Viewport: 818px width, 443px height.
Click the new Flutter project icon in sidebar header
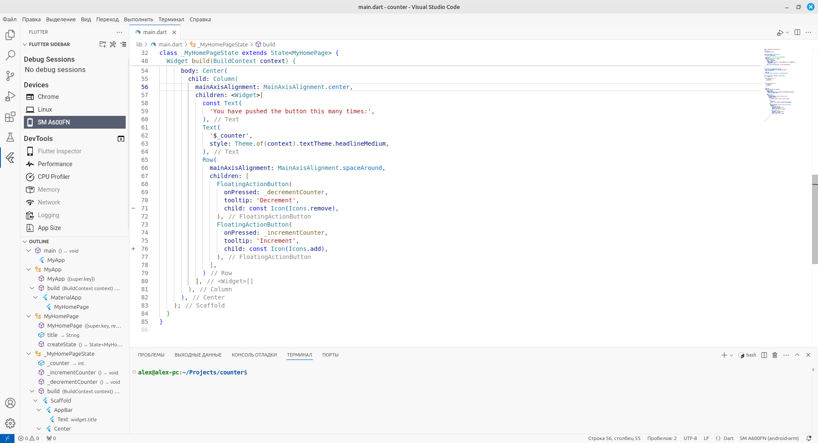coord(103,44)
